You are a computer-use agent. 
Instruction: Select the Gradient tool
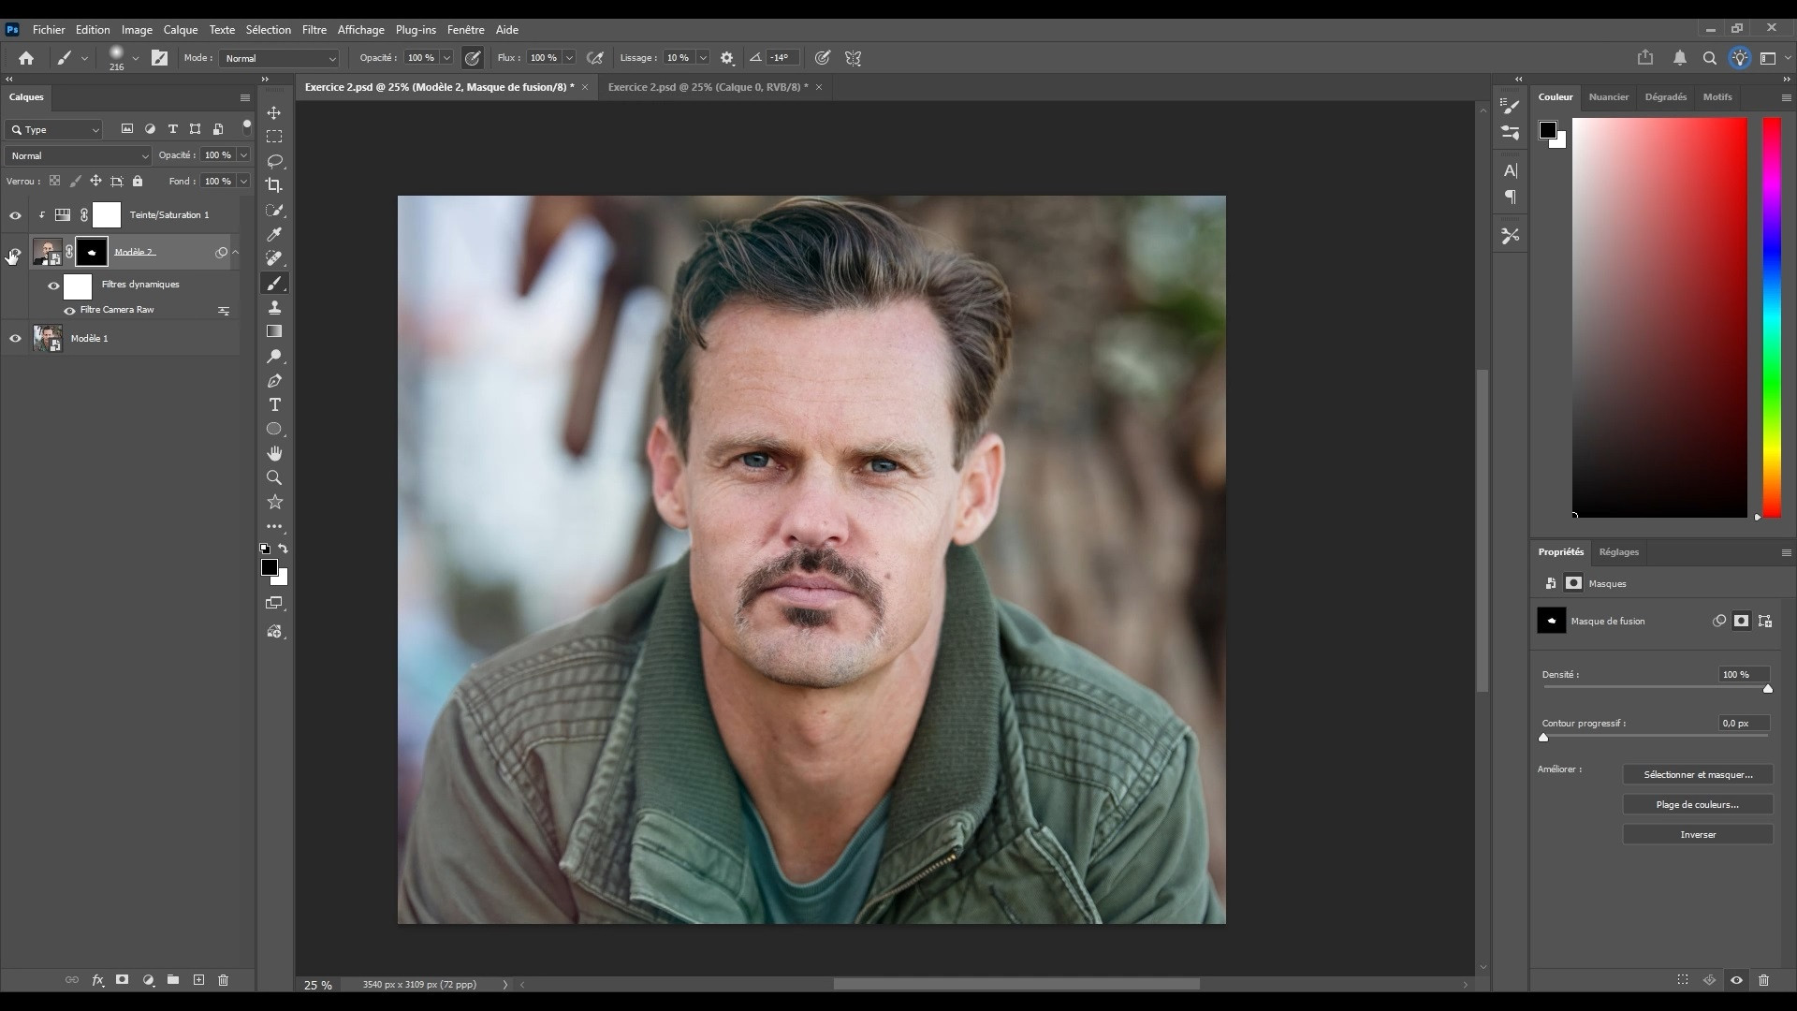point(274,331)
